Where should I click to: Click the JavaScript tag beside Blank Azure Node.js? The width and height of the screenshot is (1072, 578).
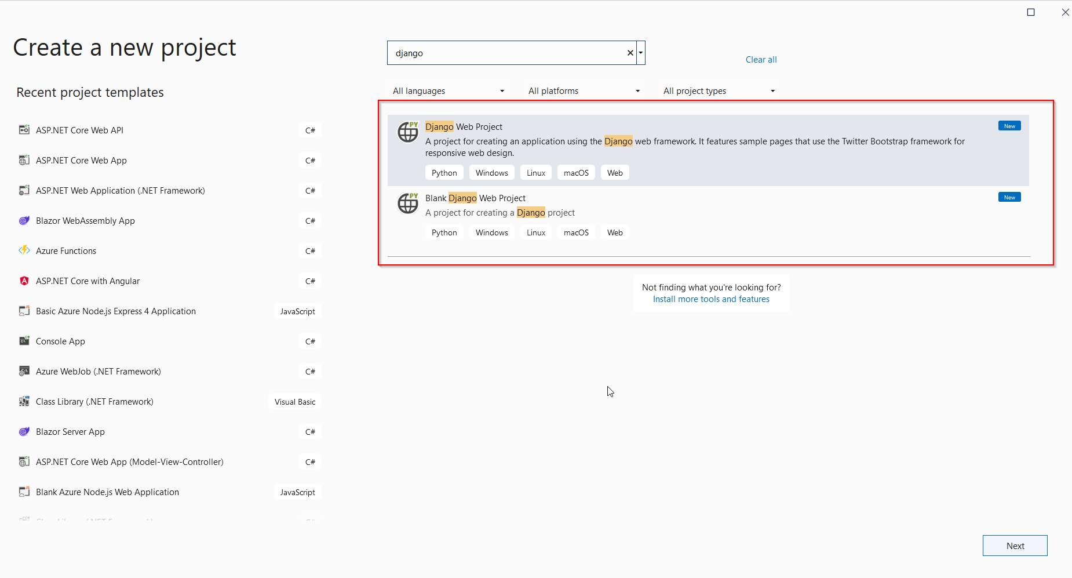[x=298, y=492]
